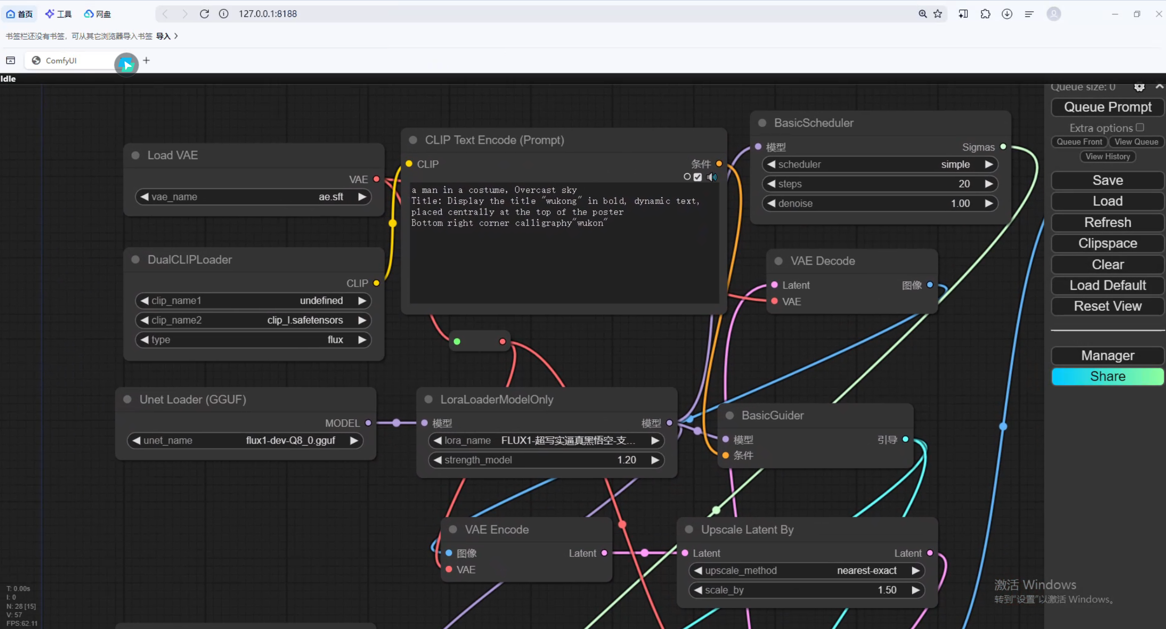Open the 首页 home tab
Image resolution: width=1166 pixels, height=629 pixels.
point(19,14)
